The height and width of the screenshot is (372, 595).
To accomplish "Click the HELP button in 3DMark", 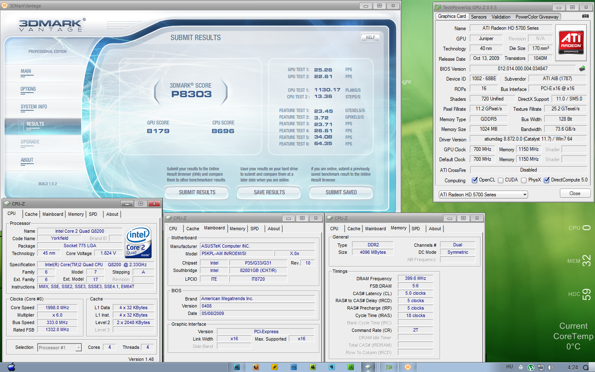I will tap(370, 37).
